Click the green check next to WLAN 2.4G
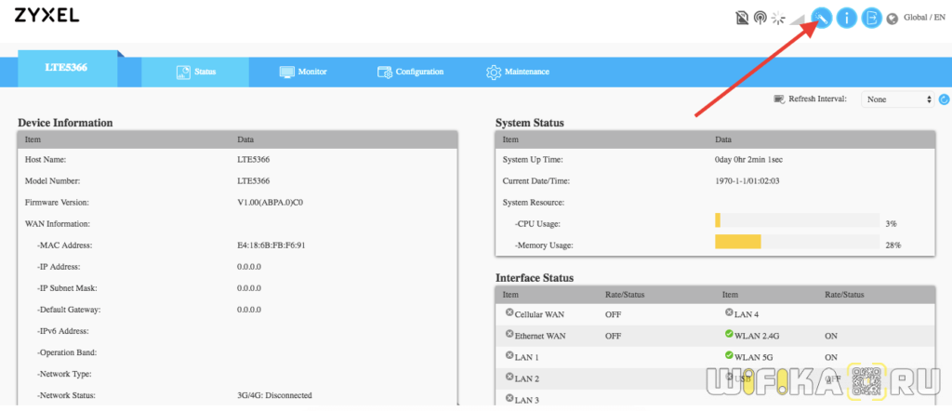The image size is (952, 411). (x=728, y=334)
